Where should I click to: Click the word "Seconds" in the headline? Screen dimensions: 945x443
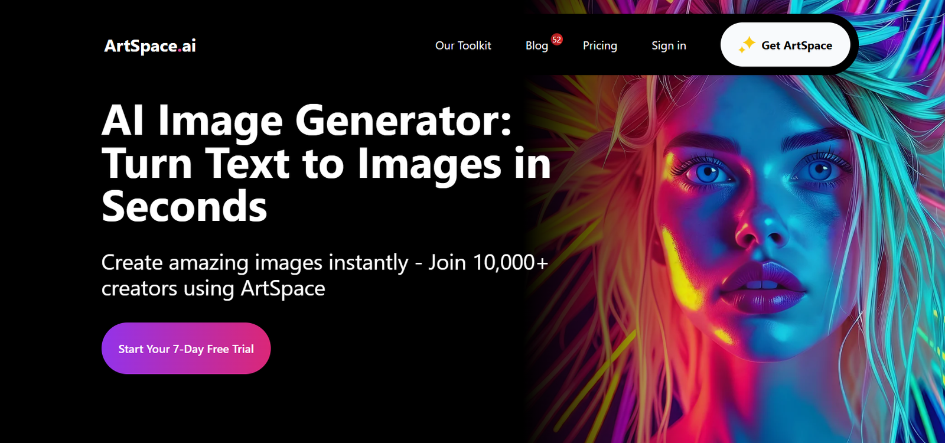point(184,206)
